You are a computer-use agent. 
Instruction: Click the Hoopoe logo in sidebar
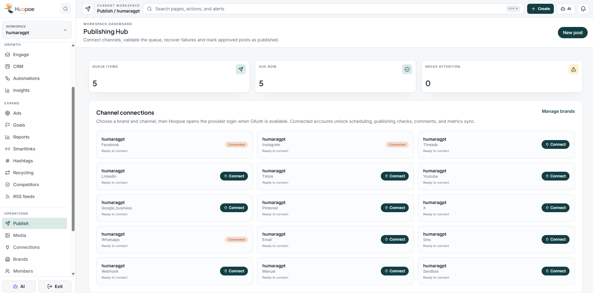(x=19, y=9)
